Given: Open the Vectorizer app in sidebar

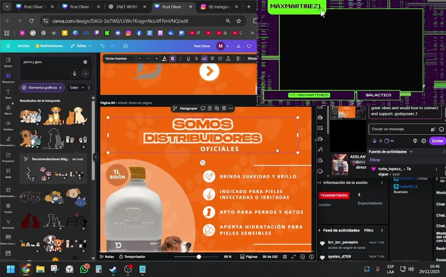Looking at the screenshot, I should point(8,224).
